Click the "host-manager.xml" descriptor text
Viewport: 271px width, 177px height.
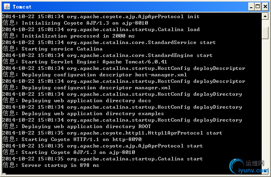(161, 75)
